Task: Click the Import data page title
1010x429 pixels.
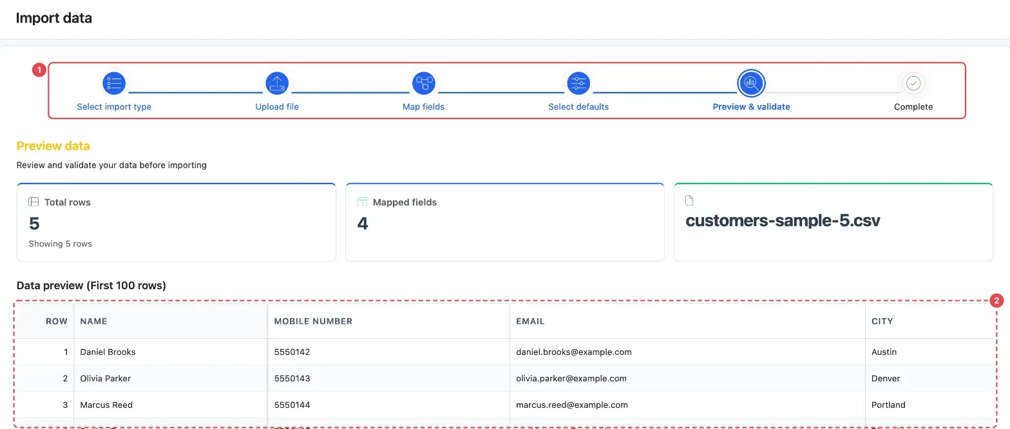Action: (x=54, y=18)
